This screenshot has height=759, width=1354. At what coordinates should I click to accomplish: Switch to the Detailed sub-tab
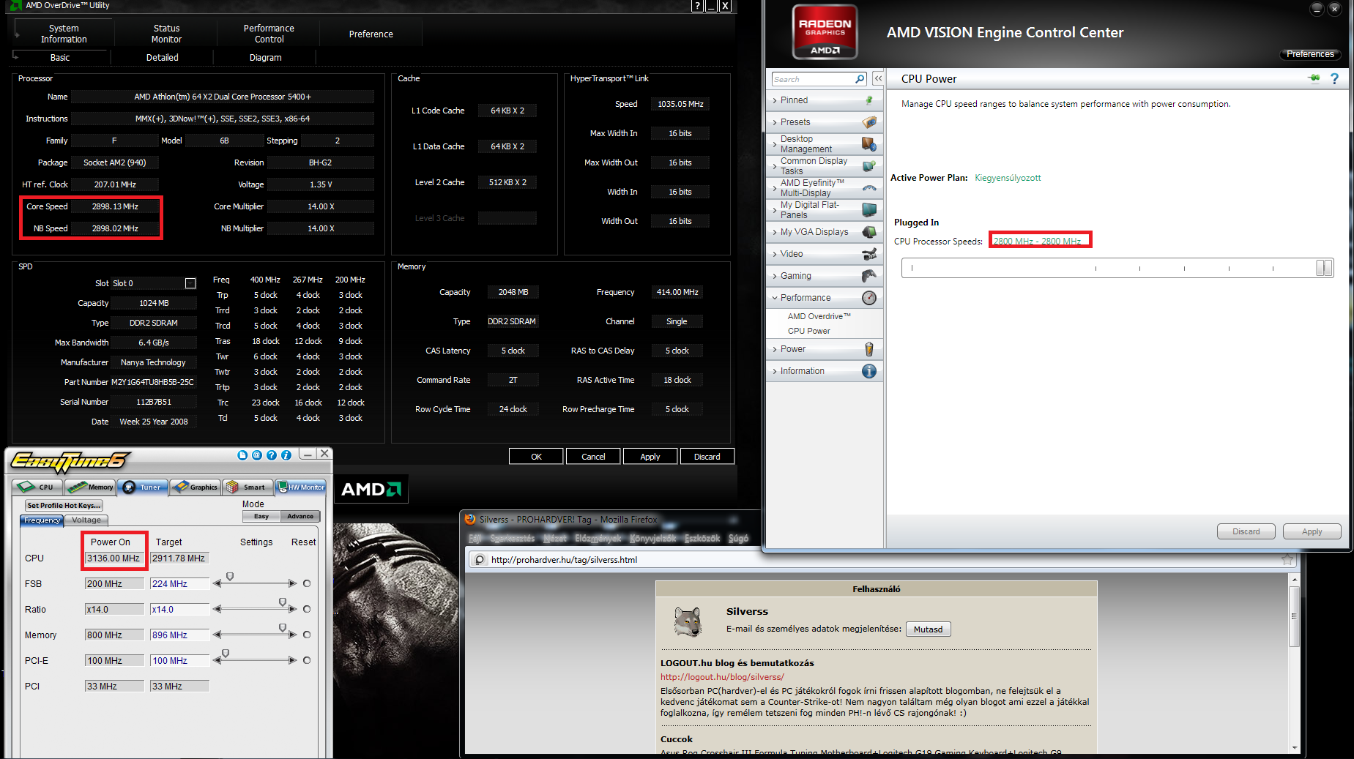(163, 57)
